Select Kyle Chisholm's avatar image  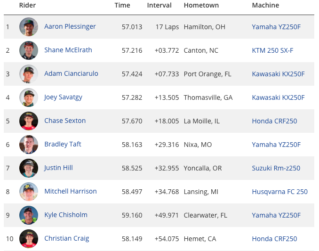click(29, 215)
